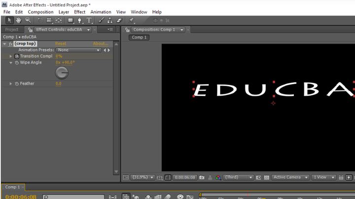Select the Selection arrow tool
The width and height of the screenshot is (355, 199).
(9, 20)
